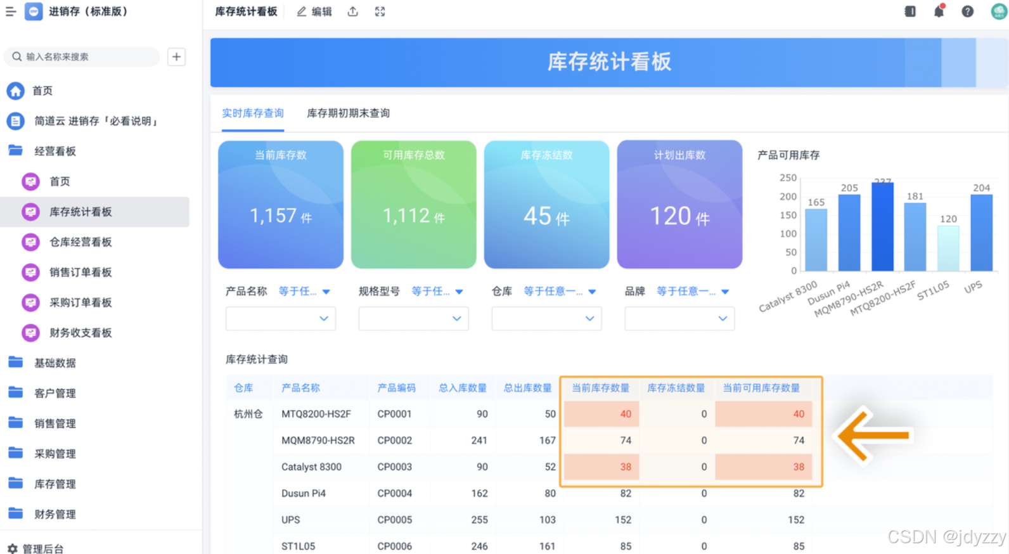Screen dimensions: 1009x554
Task: Click the 总出库数量 column header
Action: [528, 388]
